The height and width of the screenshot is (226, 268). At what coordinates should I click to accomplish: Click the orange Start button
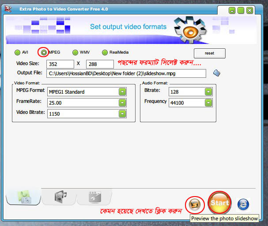click(x=219, y=203)
